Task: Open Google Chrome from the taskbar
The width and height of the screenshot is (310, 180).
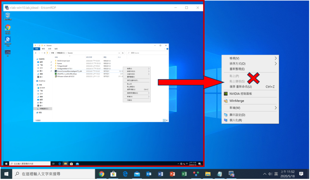Action: (x=102, y=174)
